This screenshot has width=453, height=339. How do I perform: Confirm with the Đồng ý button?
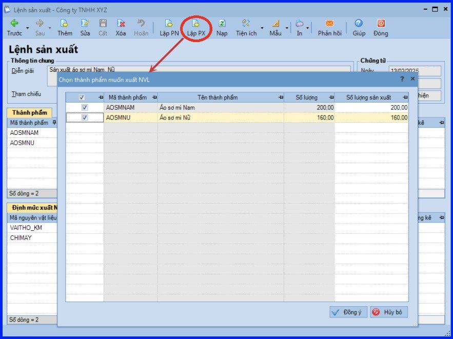(x=348, y=312)
